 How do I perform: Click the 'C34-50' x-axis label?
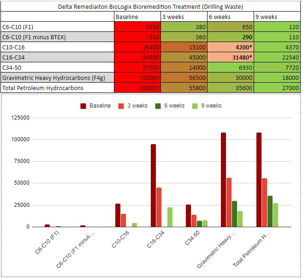(192, 238)
